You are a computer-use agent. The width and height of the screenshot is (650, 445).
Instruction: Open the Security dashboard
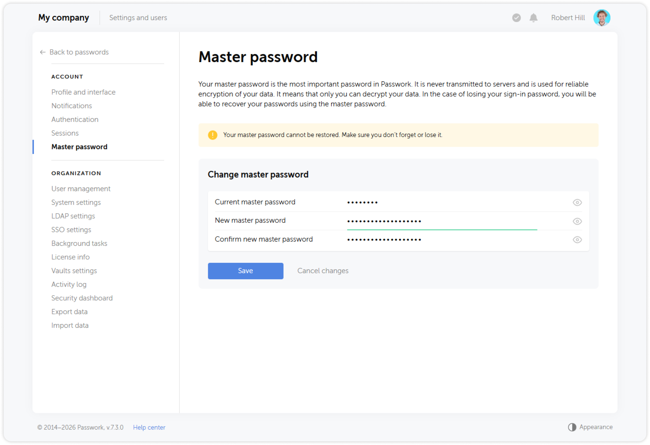(82, 298)
